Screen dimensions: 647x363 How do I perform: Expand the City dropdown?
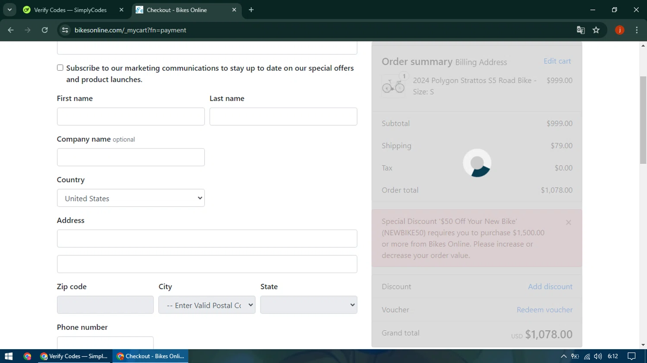pos(207,305)
